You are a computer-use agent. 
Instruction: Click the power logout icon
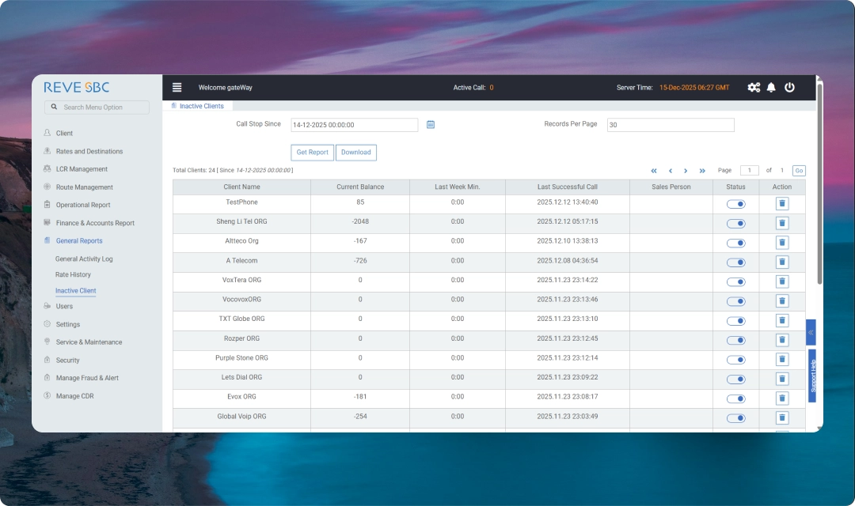click(x=789, y=88)
